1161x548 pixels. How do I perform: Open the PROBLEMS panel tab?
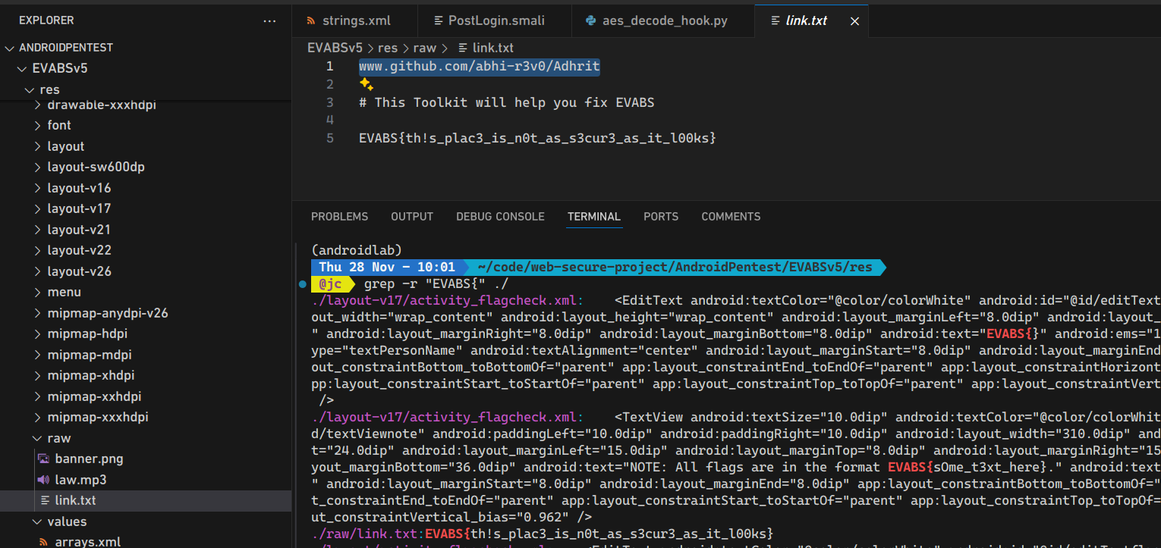coord(339,217)
